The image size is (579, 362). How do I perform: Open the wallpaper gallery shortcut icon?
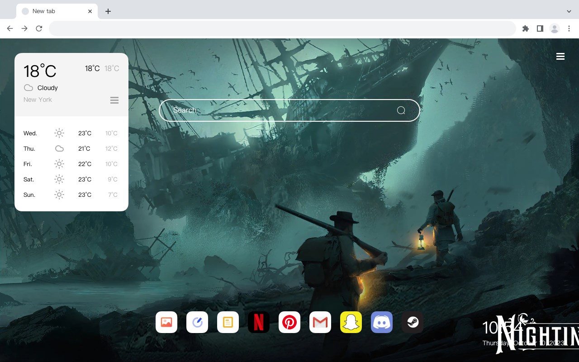[x=166, y=322]
